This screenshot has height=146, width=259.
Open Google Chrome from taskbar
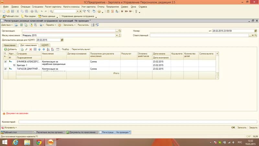(x=39, y=142)
